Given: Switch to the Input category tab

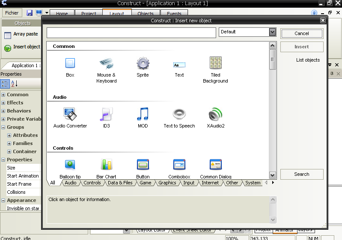Looking at the screenshot, I should point(189,183).
